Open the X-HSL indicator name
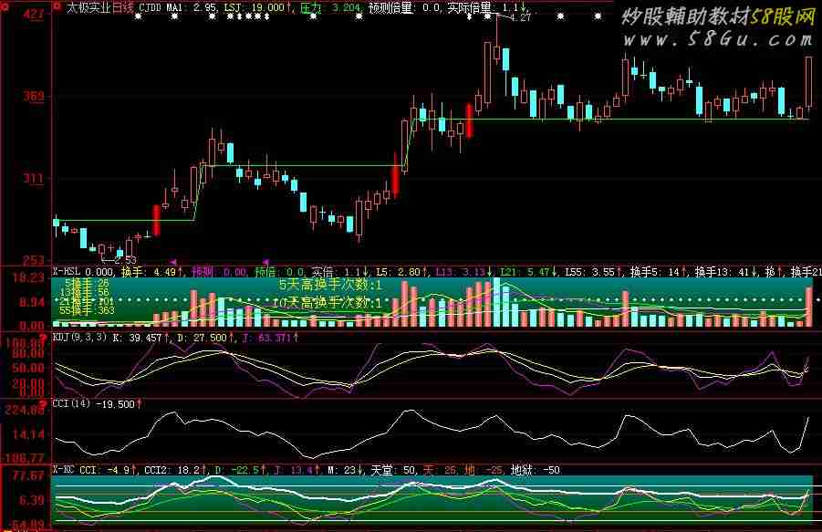The height and width of the screenshot is (532, 822). click(66, 272)
